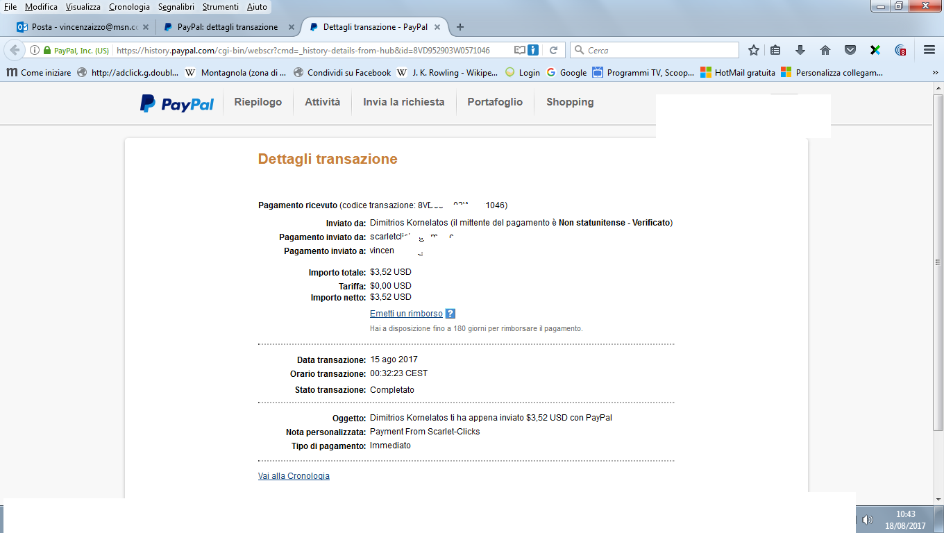Open the Modifica menu
The height and width of the screenshot is (533, 944).
click(41, 6)
